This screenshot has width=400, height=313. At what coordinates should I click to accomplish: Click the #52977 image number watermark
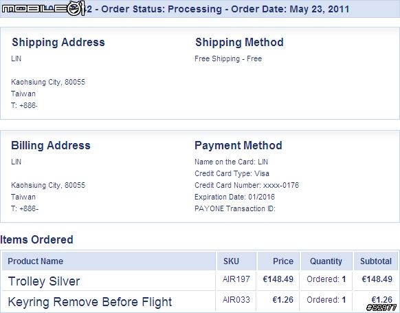click(x=381, y=307)
